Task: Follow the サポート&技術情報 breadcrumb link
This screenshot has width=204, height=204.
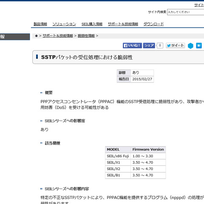Action: click(x=58, y=36)
